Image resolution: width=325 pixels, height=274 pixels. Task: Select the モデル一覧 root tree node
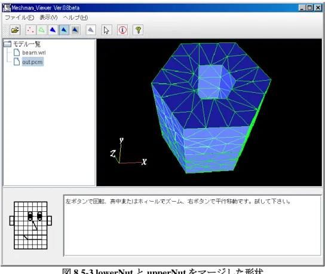[26, 44]
